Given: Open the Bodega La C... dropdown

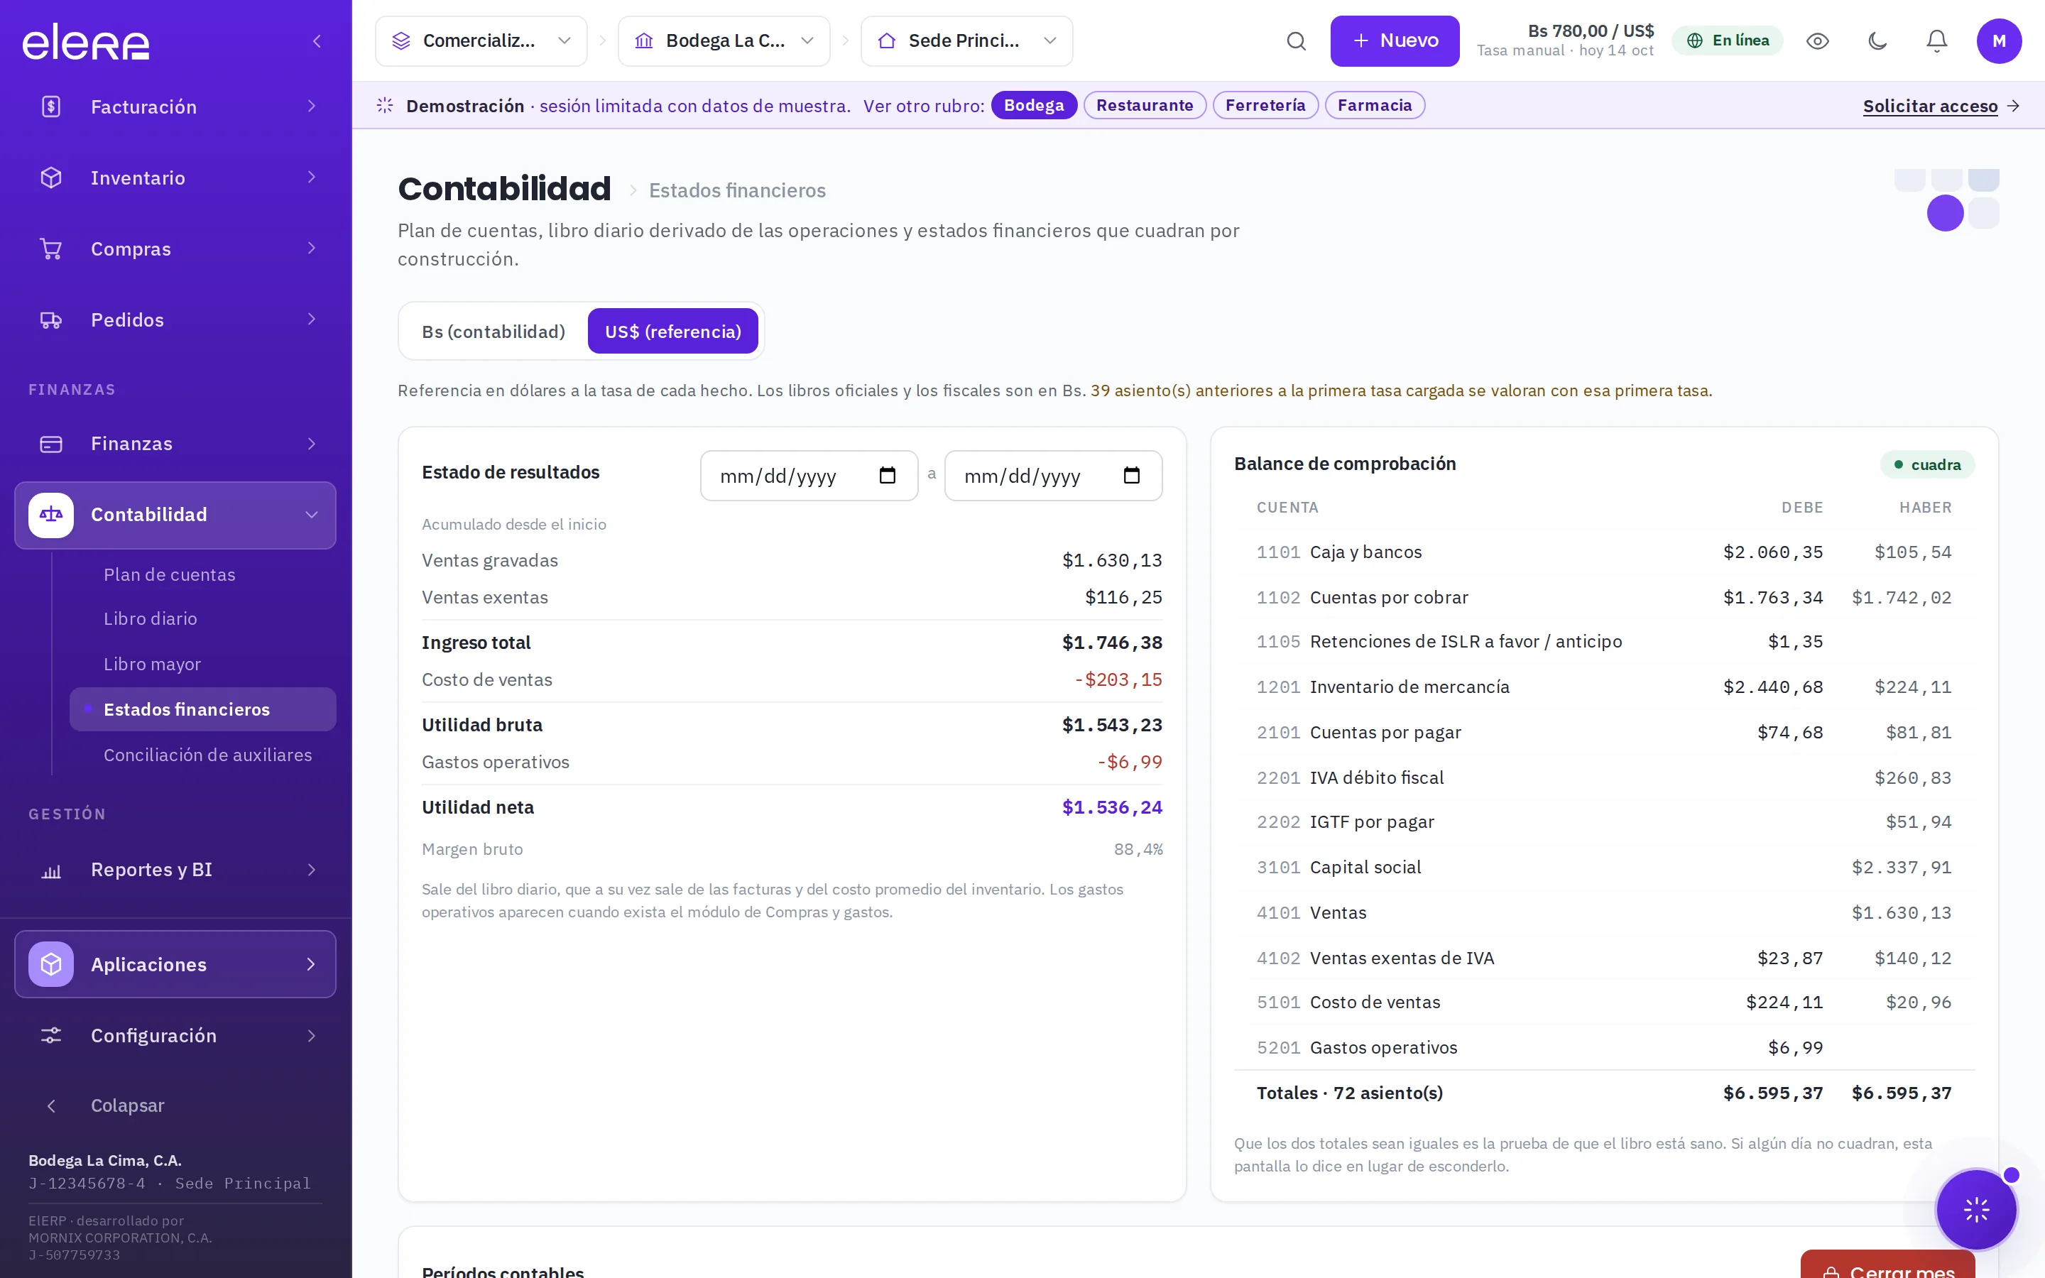Looking at the screenshot, I should (724, 41).
